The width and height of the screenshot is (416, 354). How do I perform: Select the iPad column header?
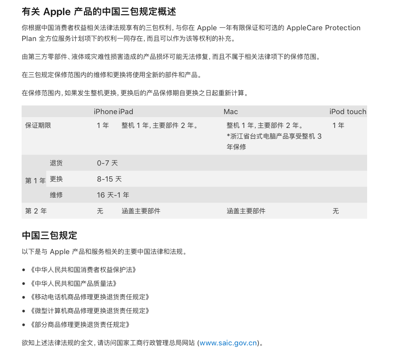[x=126, y=112]
